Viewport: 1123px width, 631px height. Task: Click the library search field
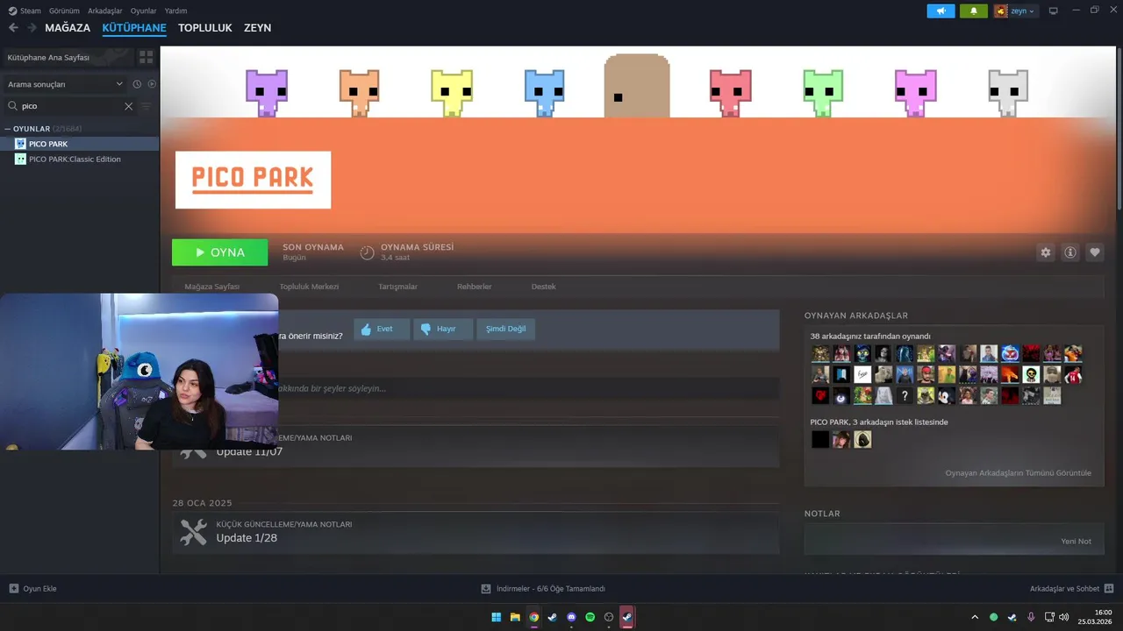tap(70, 106)
